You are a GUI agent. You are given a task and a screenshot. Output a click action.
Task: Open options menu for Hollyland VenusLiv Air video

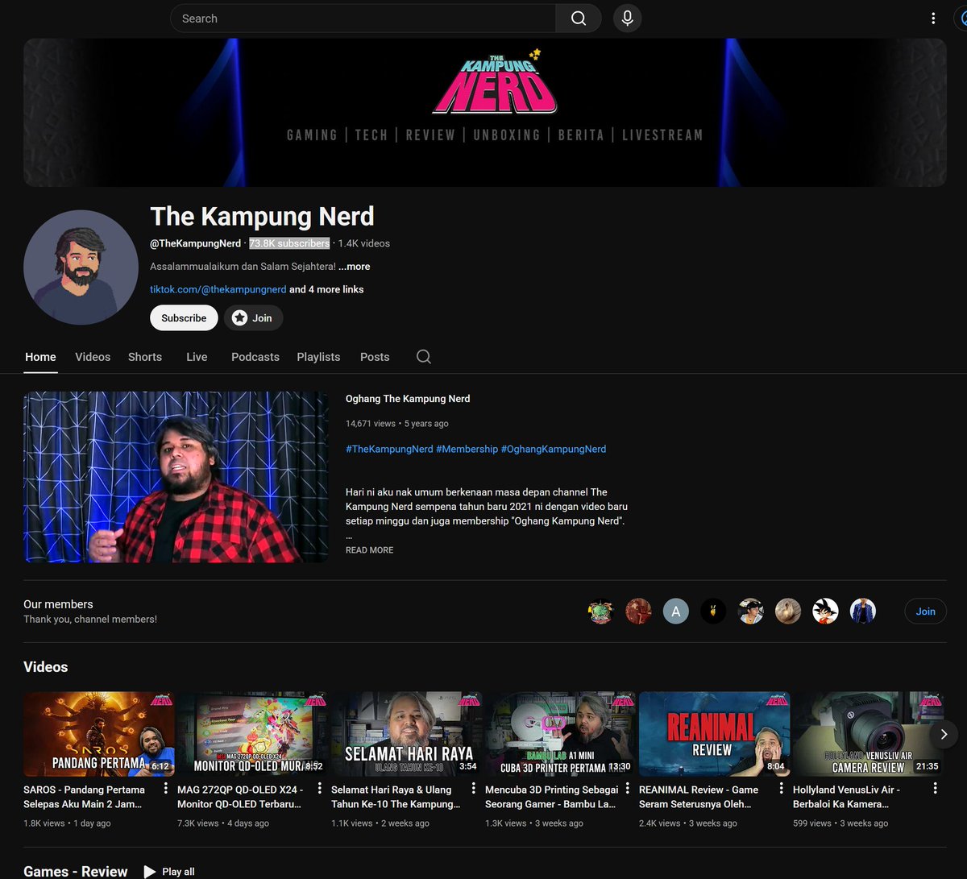(936, 789)
